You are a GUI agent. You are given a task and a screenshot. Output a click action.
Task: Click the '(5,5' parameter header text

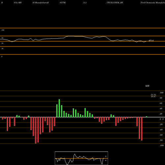point(85,3)
